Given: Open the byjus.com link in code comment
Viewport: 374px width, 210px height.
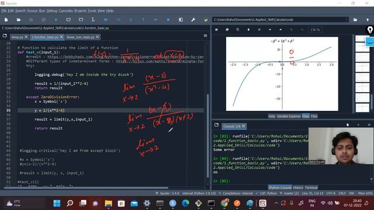Looking at the screenshot, I should (160, 61).
